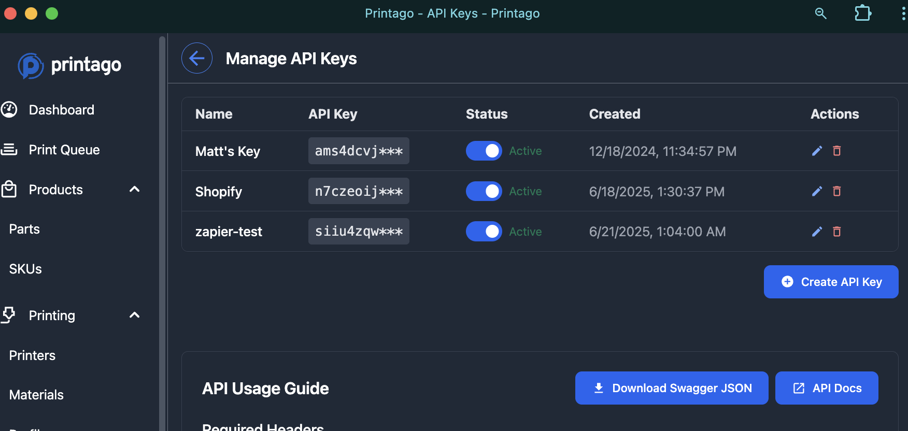The width and height of the screenshot is (908, 431).
Task: Open the three-dot menu in title bar
Action: point(903,13)
